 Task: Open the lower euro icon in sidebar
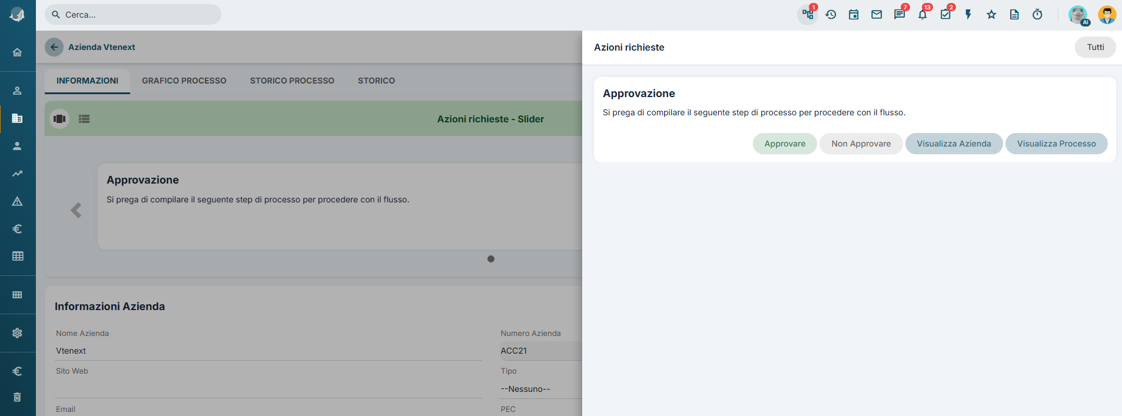tap(17, 371)
